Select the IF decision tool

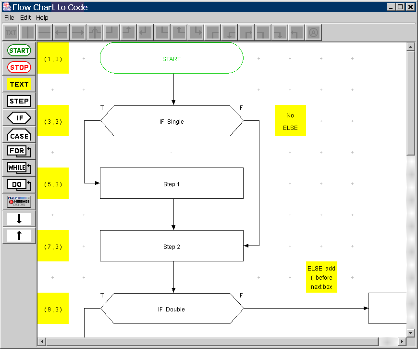point(19,118)
